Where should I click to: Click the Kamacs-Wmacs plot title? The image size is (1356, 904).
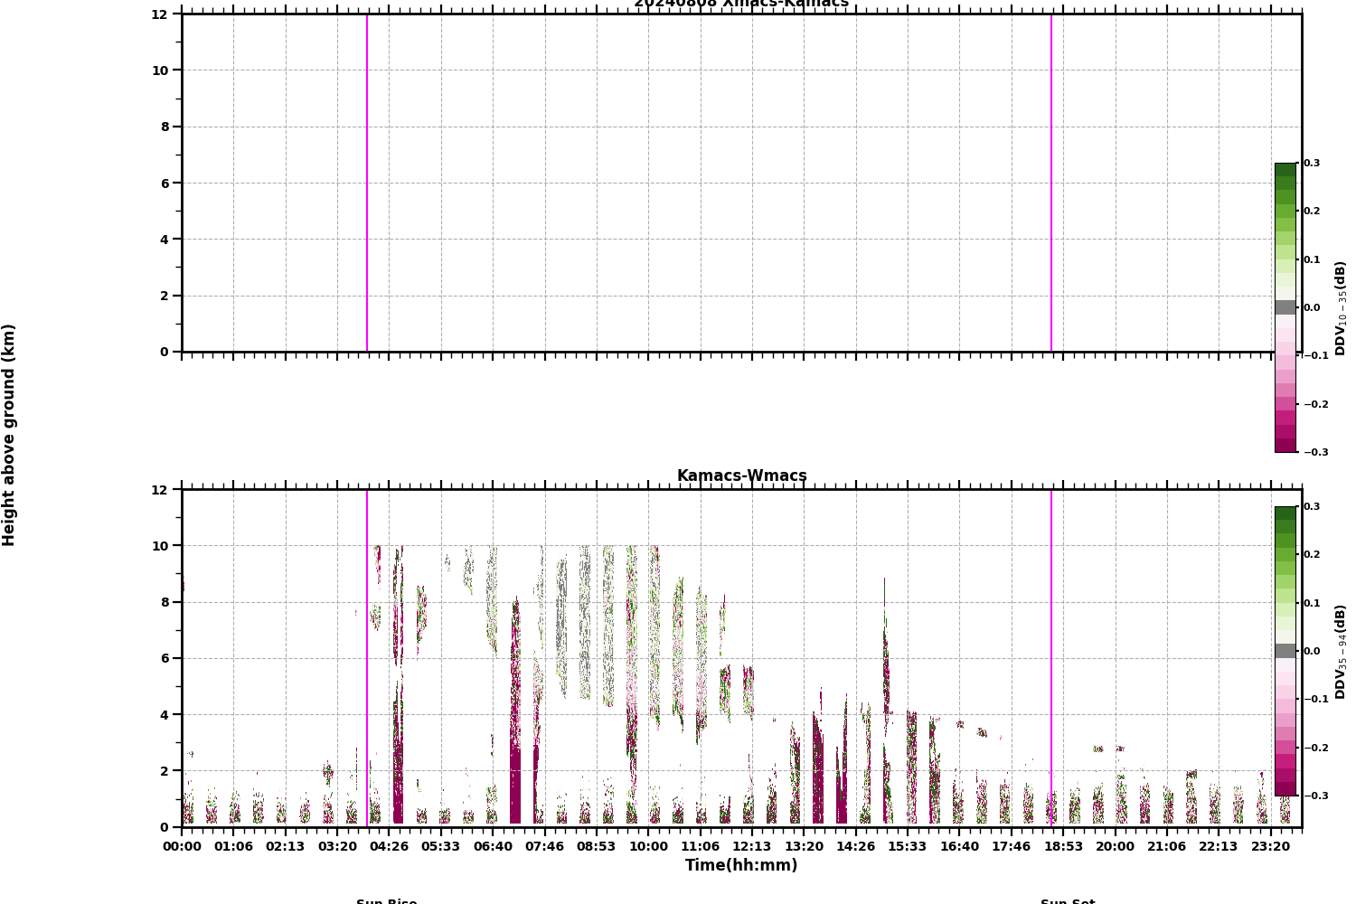coord(741,476)
